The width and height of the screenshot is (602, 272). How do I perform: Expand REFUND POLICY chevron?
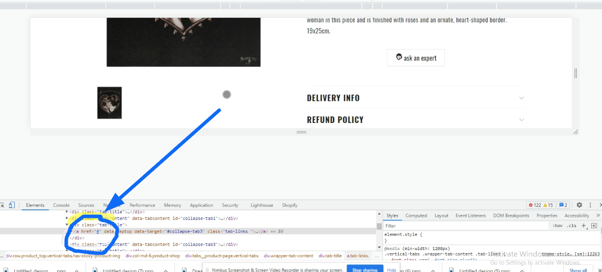521,120
